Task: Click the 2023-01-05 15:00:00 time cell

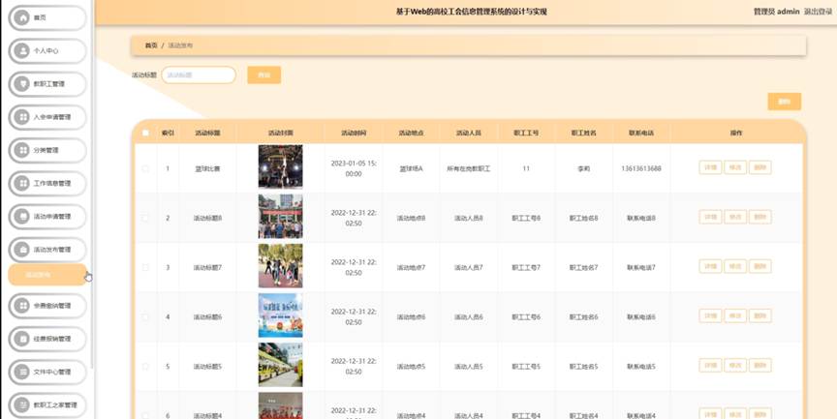Action: pyautogui.click(x=354, y=168)
